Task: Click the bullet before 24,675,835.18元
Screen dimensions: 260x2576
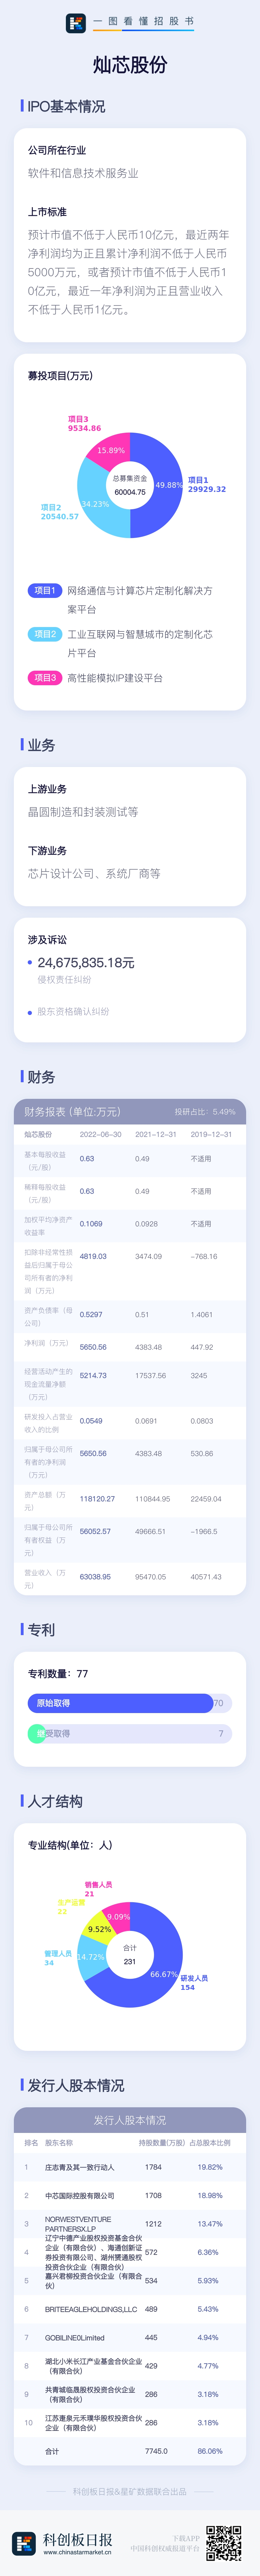Action: pyautogui.click(x=30, y=962)
